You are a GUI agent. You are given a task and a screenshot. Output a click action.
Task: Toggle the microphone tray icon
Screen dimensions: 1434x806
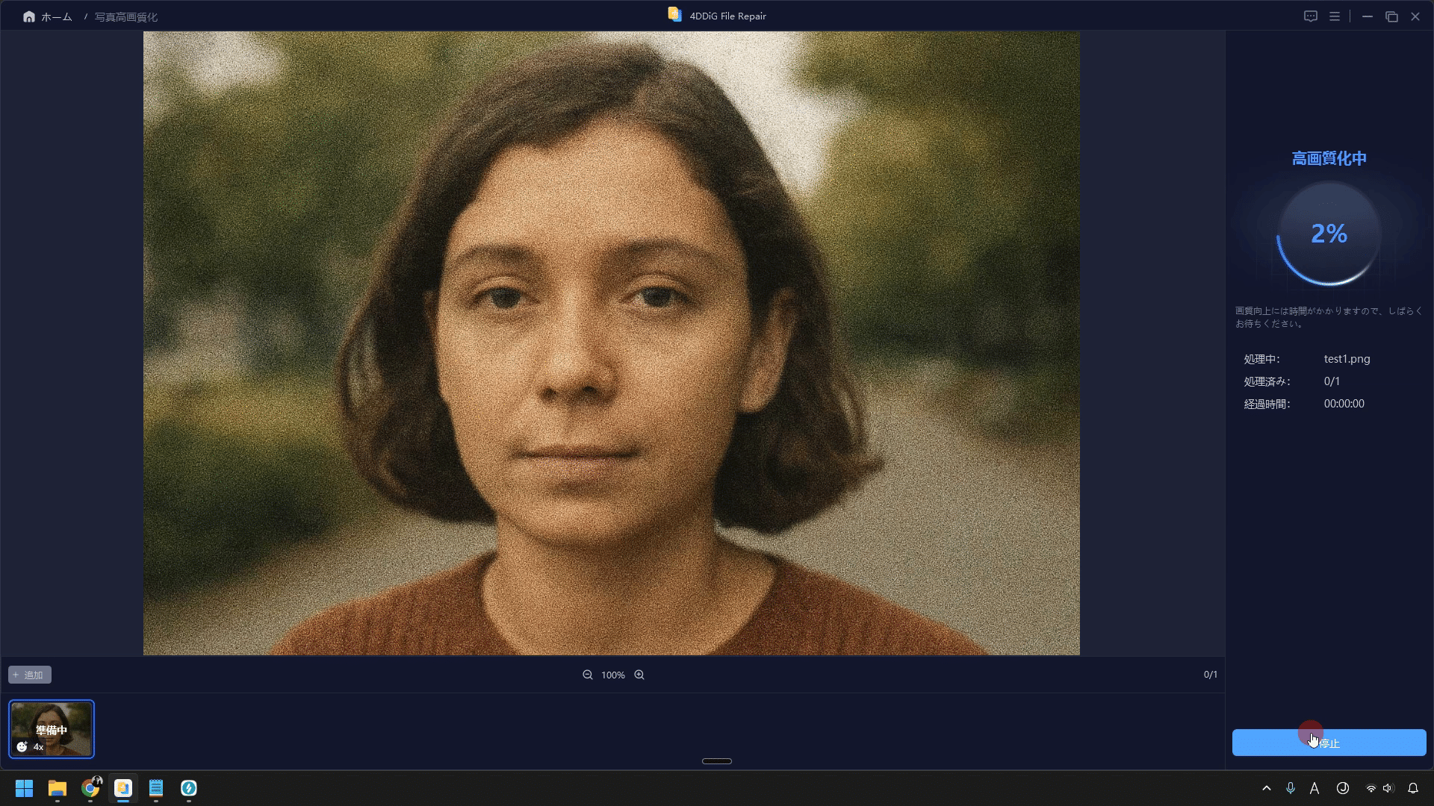(1290, 788)
